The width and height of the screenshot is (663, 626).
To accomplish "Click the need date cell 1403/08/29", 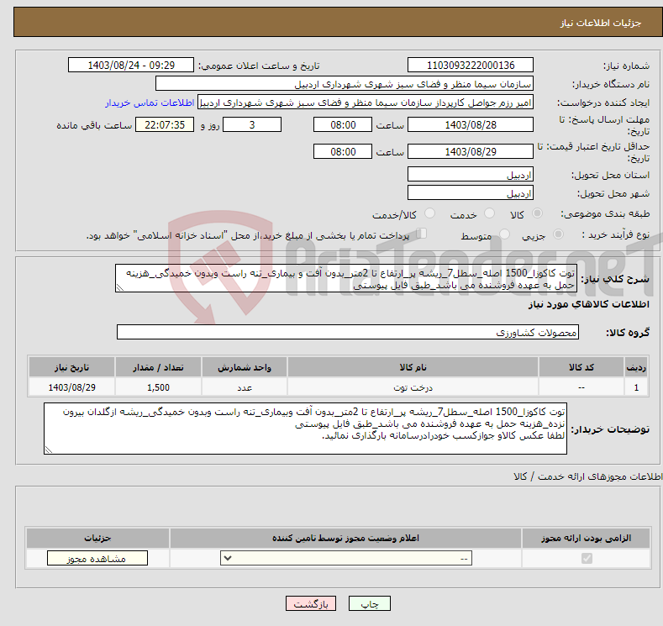I will 71,387.
